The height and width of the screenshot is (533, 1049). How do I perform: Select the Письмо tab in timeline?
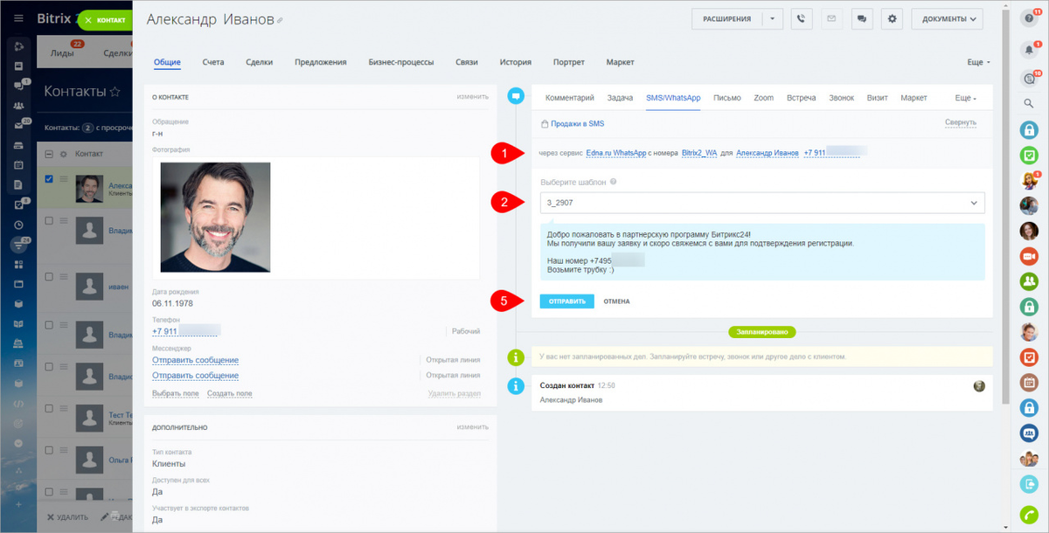(726, 98)
